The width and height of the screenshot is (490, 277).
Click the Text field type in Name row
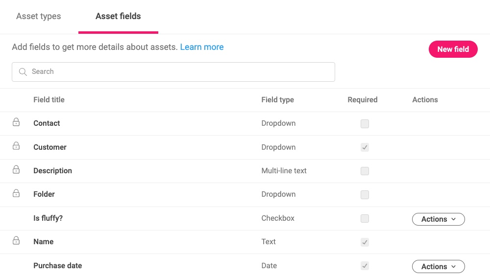point(269,242)
